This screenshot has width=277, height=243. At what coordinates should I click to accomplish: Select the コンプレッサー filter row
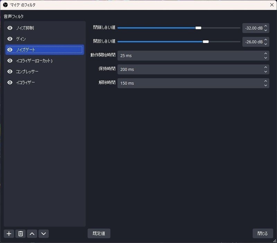pos(45,72)
